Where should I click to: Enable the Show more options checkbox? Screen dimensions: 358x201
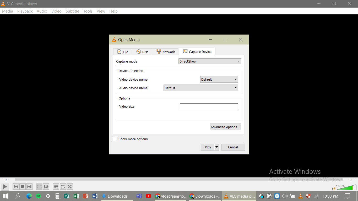pyautogui.click(x=115, y=139)
